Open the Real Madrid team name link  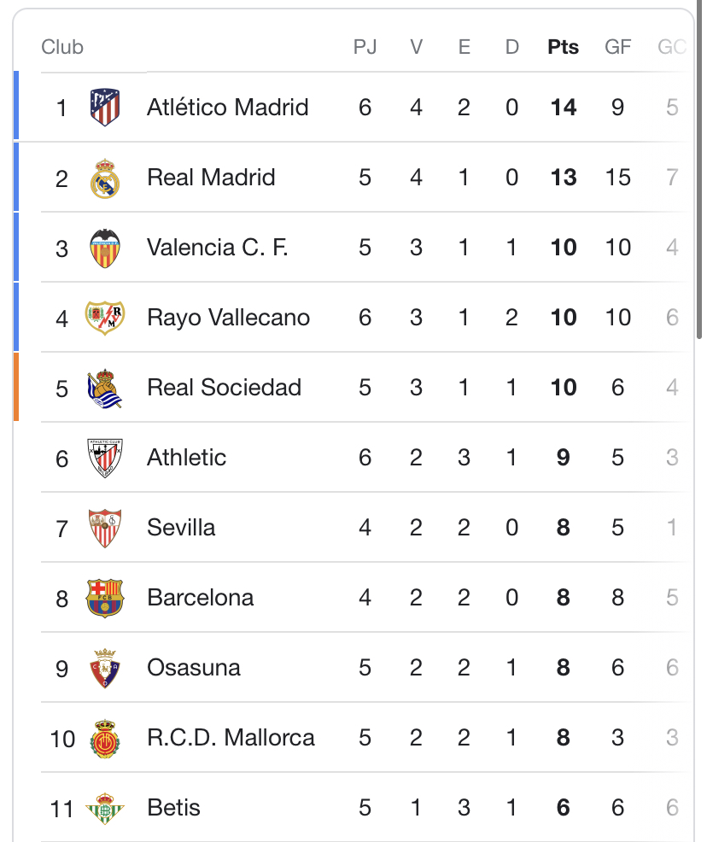point(211,178)
